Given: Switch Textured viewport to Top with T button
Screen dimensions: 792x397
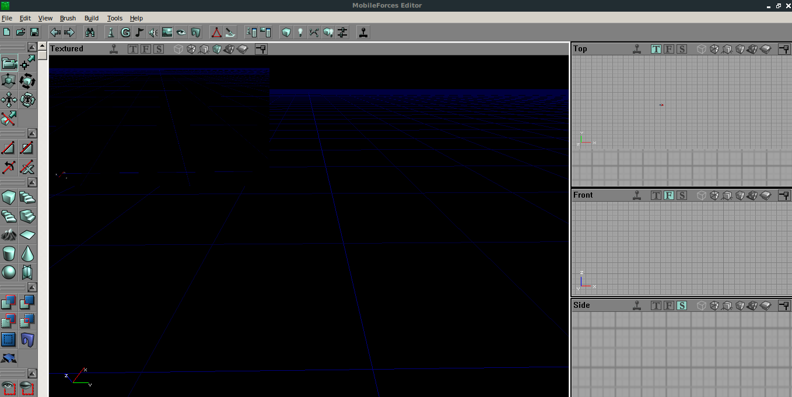Looking at the screenshot, I should coord(133,49).
